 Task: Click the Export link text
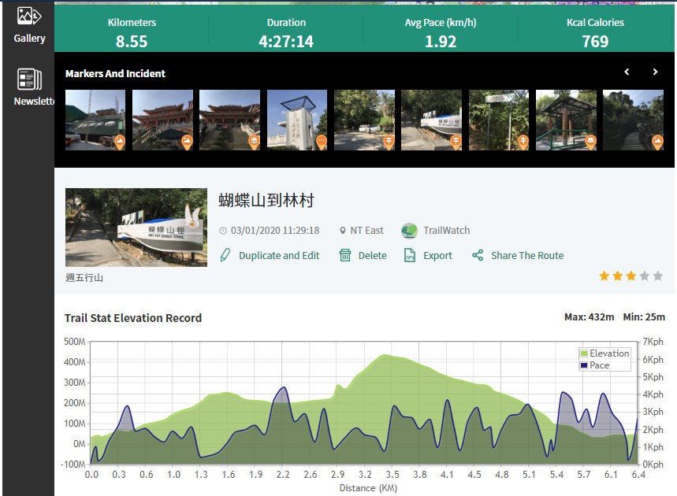(x=437, y=255)
